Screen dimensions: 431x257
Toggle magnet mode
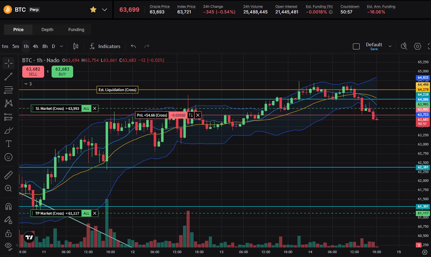(x=9, y=206)
